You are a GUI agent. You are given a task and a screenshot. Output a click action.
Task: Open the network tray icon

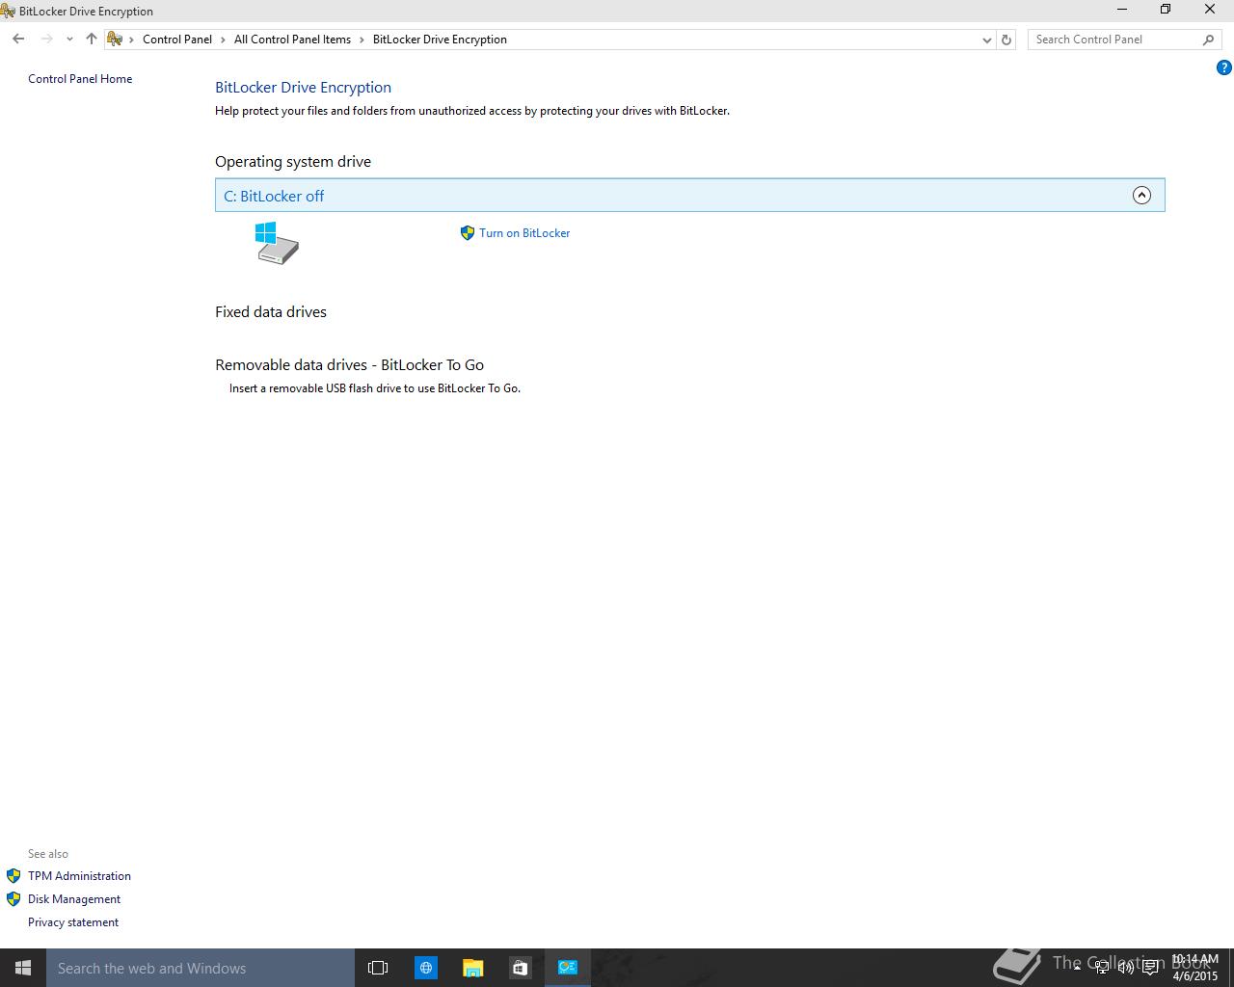click(x=1102, y=968)
